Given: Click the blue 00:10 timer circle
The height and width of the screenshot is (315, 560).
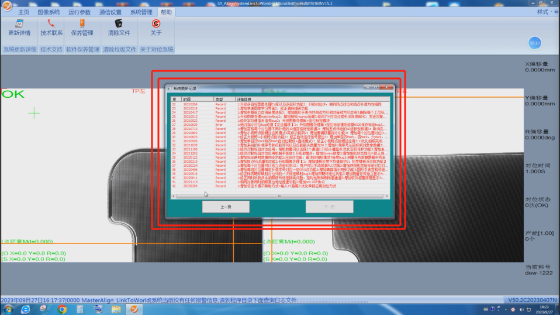Looking at the screenshot, I should [534, 43].
